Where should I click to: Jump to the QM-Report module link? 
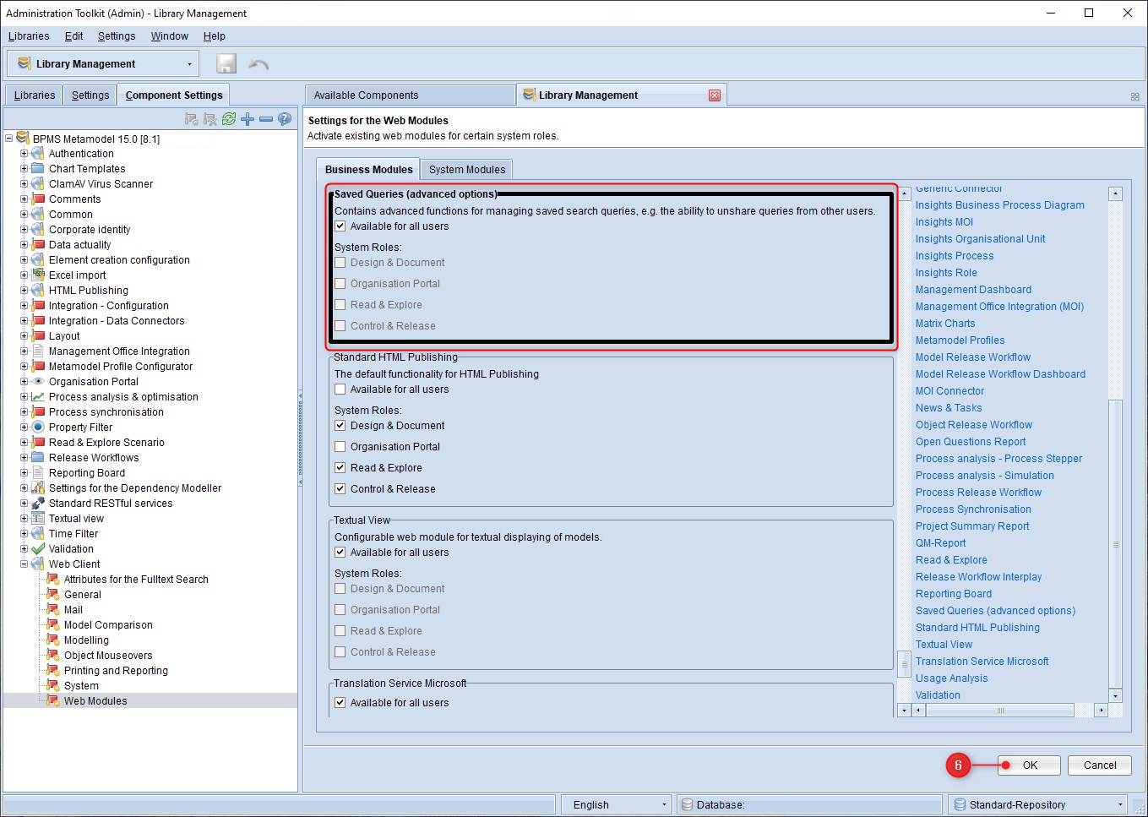click(x=940, y=543)
